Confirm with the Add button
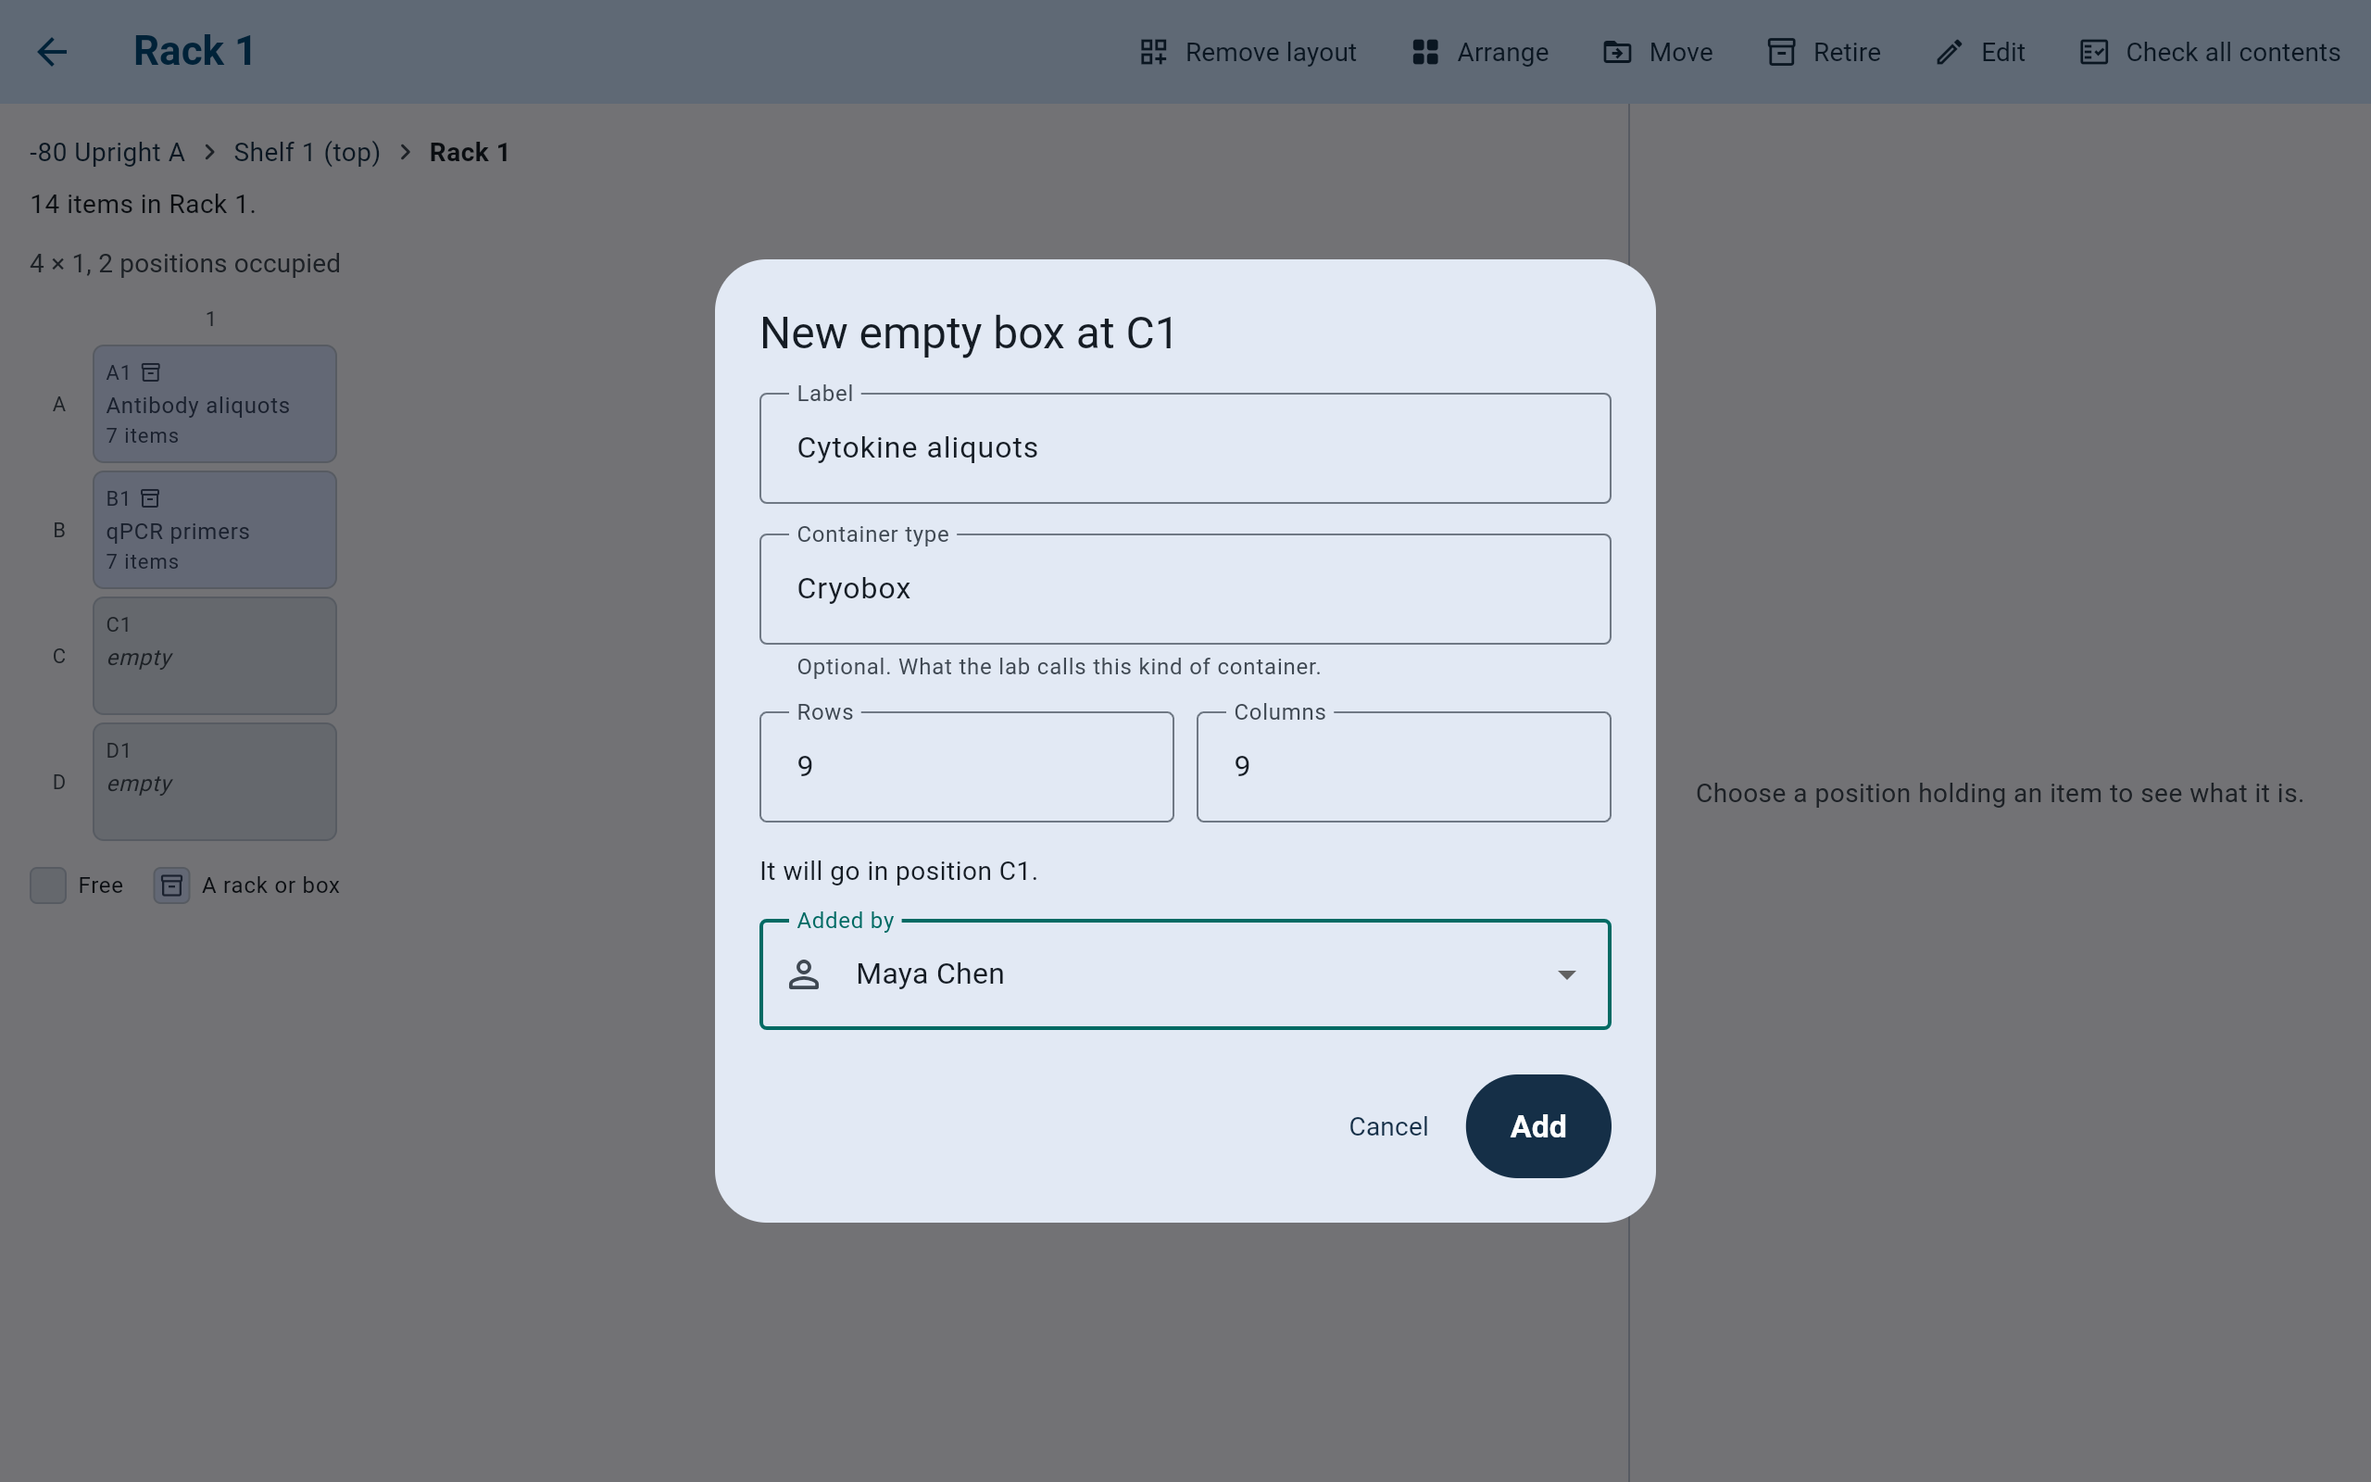This screenshot has width=2371, height=1482. pyautogui.click(x=1538, y=1126)
